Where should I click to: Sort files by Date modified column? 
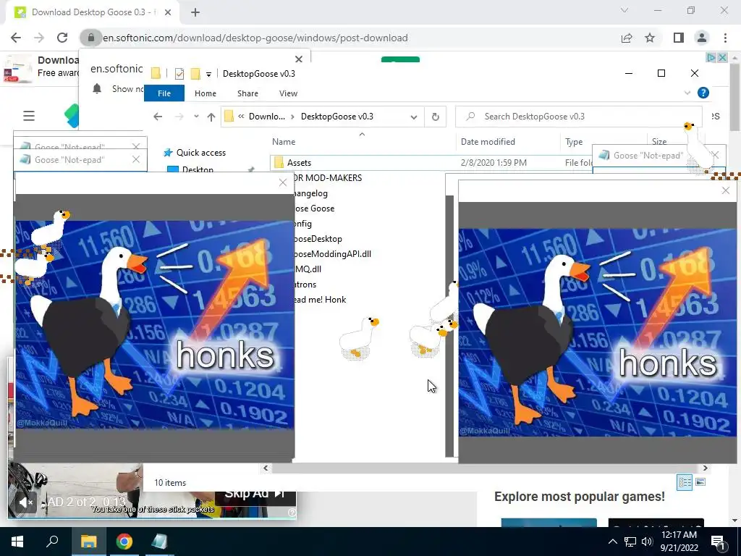[488, 141]
